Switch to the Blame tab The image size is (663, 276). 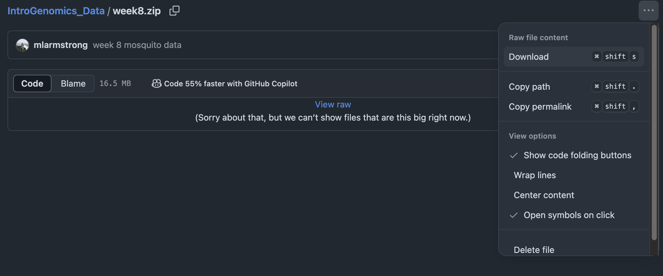(x=73, y=83)
